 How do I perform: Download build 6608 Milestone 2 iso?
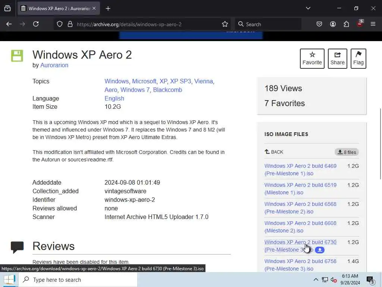click(x=300, y=227)
